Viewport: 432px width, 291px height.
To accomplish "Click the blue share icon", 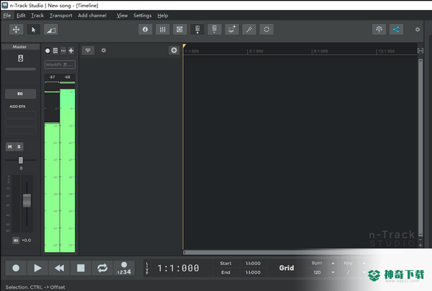I will pyautogui.click(x=396, y=30).
